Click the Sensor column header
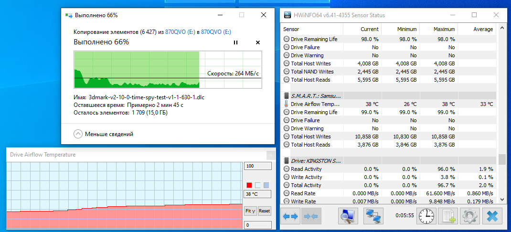Image resolution: width=511 pixels, height=232 pixels. (x=312, y=29)
